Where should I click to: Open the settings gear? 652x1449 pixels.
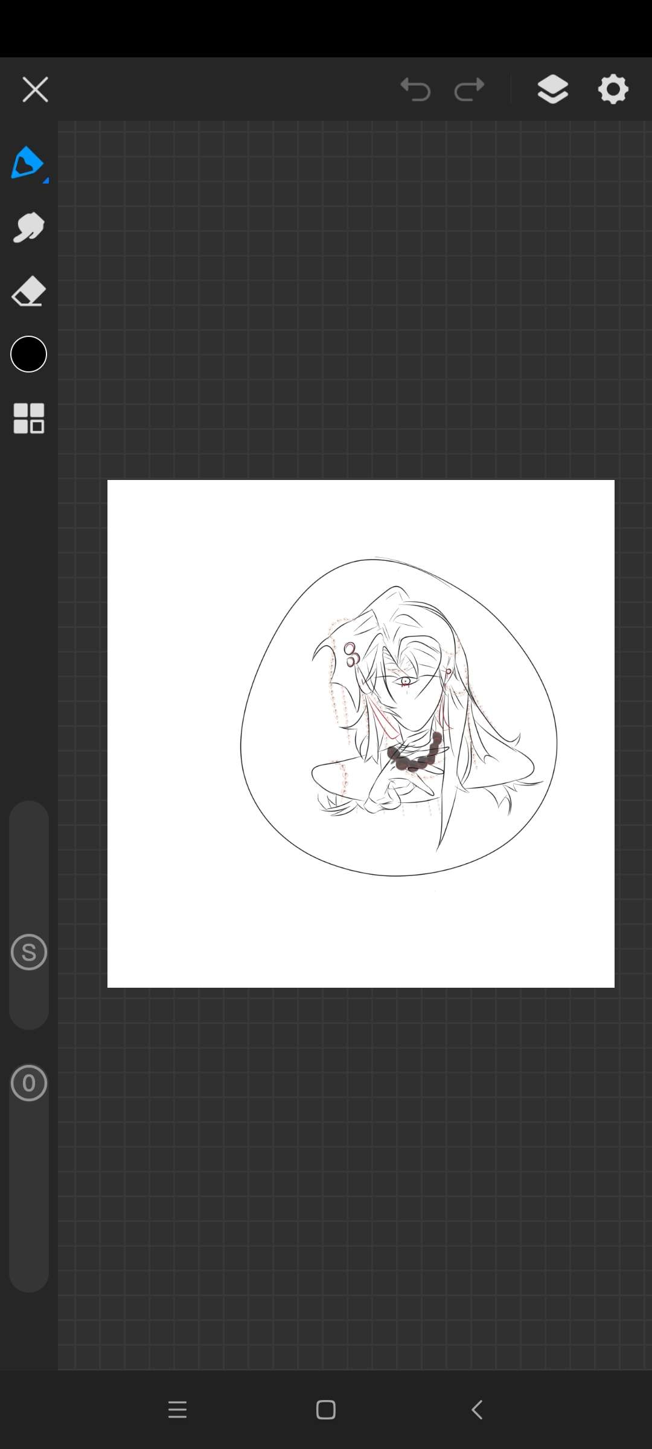click(x=613, y=89)
